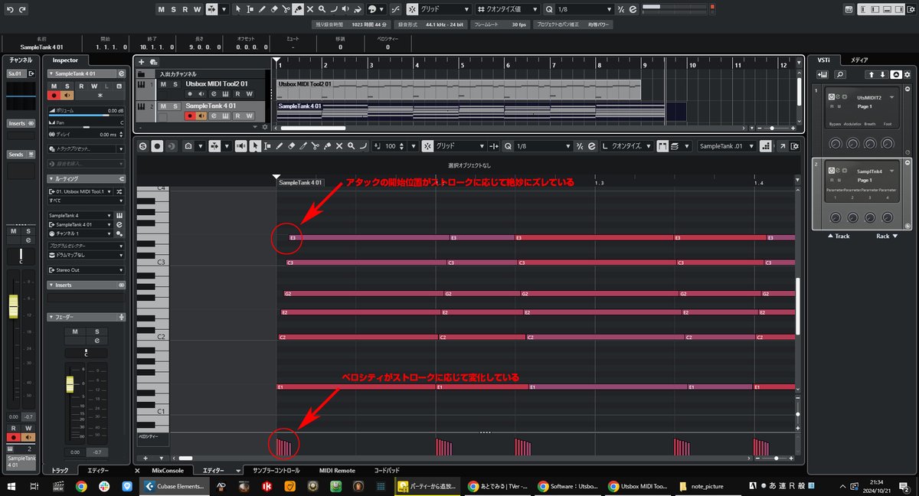
Task: Click the C3 key on piano keyboard
Action: tap(152, 262)
